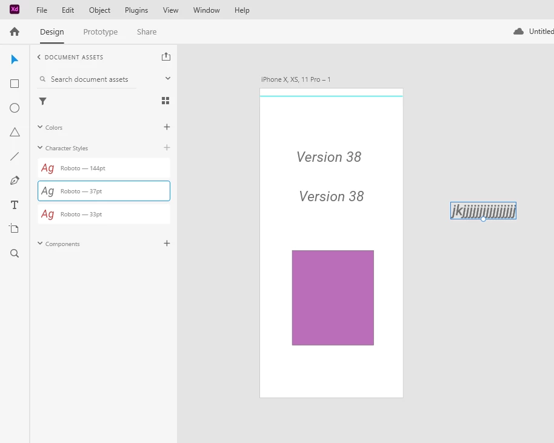Open the File menu
The width and height of the screenshot is (554, 443).
pyautogui.click(x=42, y=10)
